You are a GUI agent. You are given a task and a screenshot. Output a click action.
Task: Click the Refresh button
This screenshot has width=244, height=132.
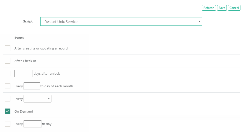[209, 8]
